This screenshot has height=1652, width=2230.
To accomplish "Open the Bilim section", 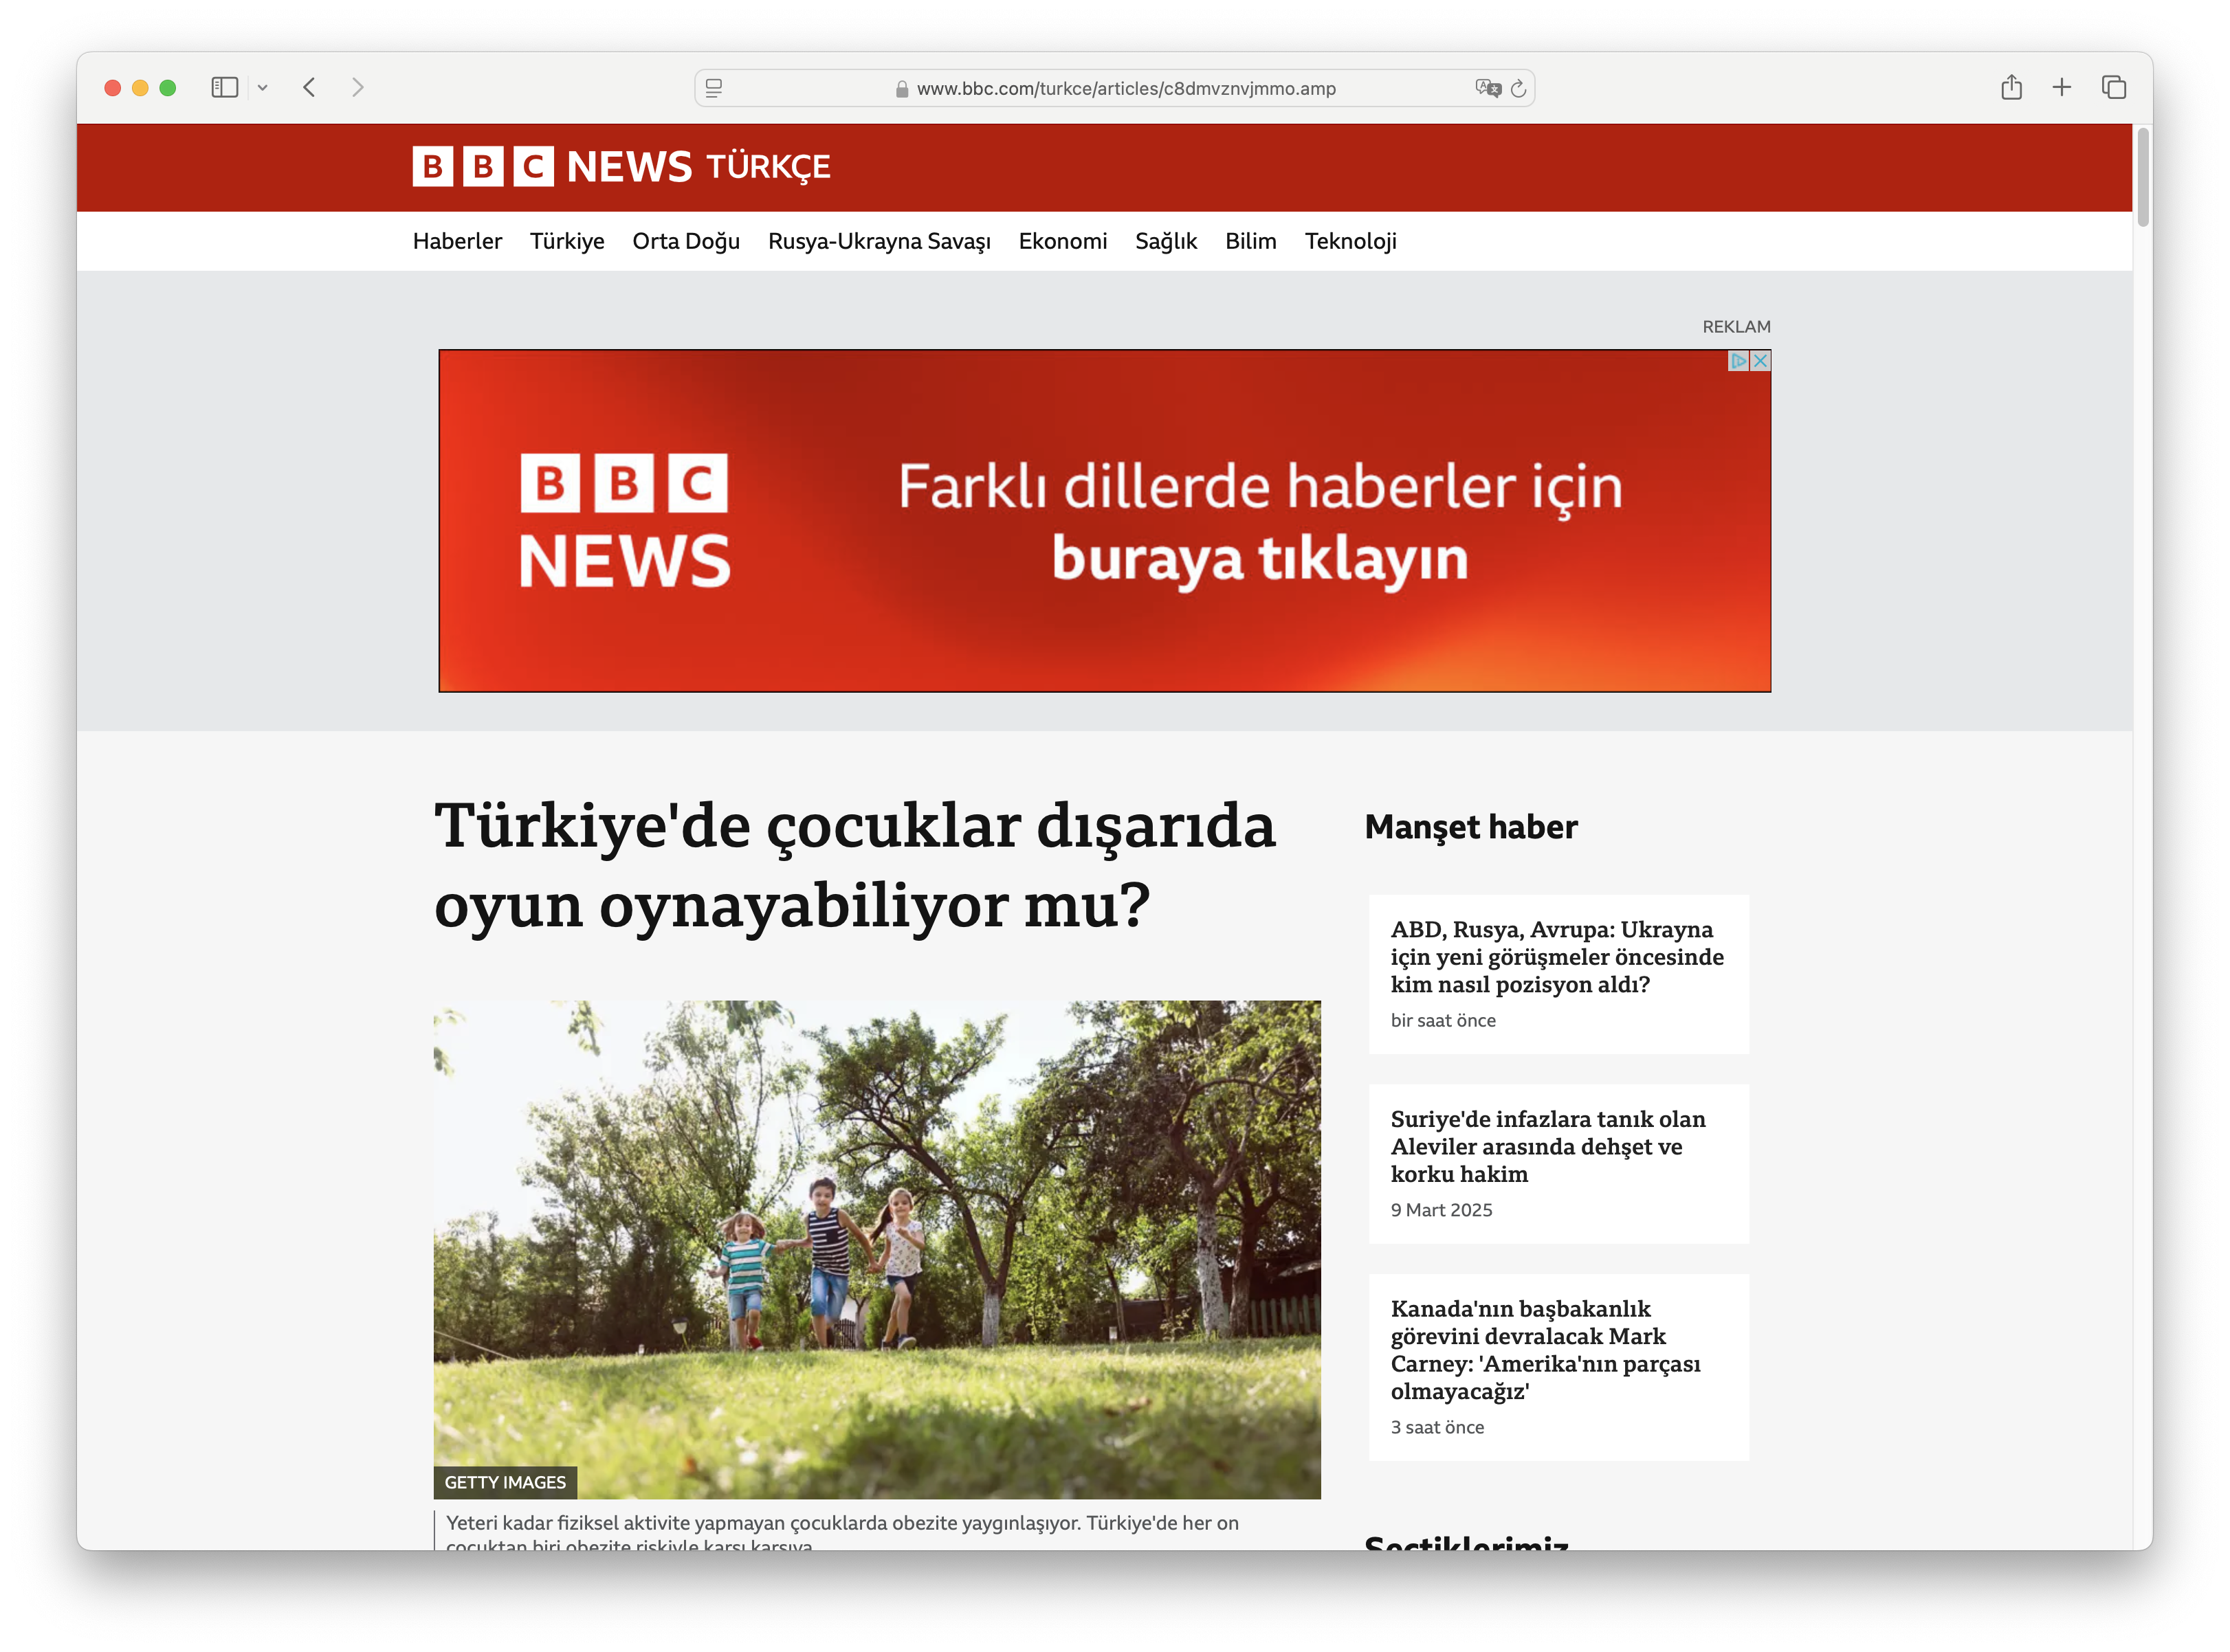I will point(1250,241).
